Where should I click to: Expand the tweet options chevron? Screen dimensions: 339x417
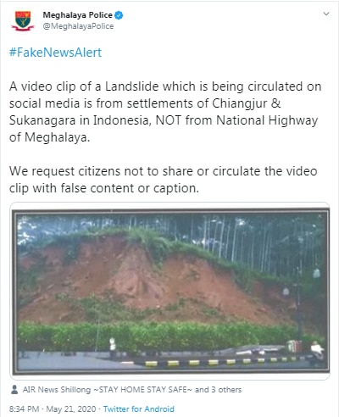(x=326, y=14)
